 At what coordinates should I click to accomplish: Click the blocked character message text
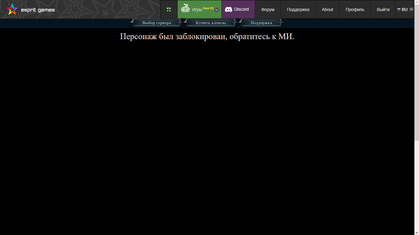pos(207,36)
